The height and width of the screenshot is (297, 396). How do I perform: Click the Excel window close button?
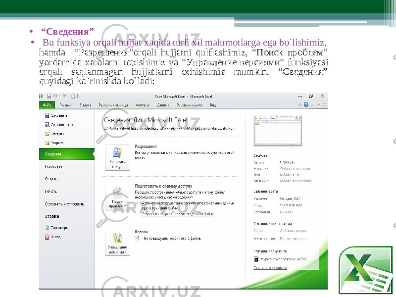pyautogui.click(x=322, y=96)
